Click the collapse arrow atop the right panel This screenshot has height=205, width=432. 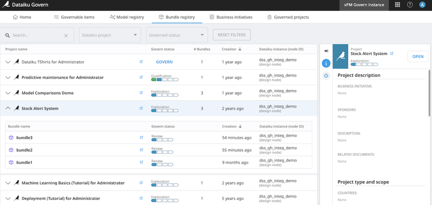tap(326, 50)
